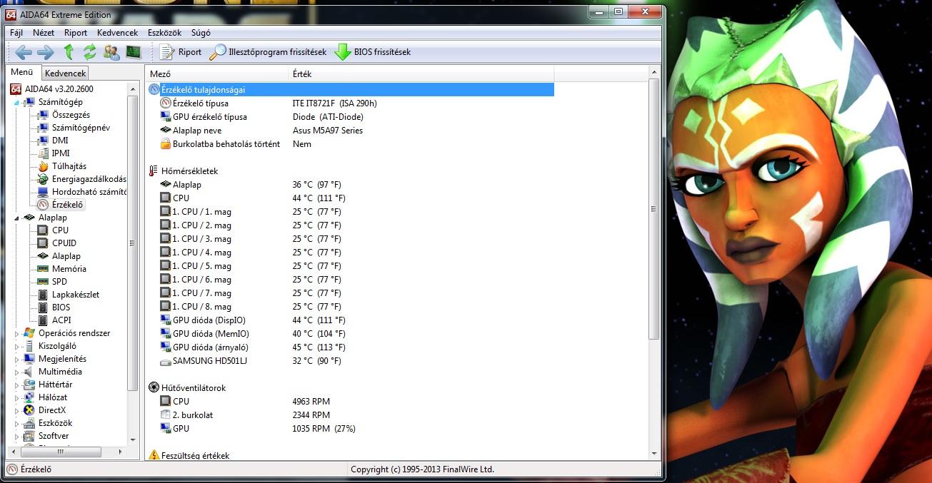Click the 4963 RPM CPU fan value

coord(311,402)
